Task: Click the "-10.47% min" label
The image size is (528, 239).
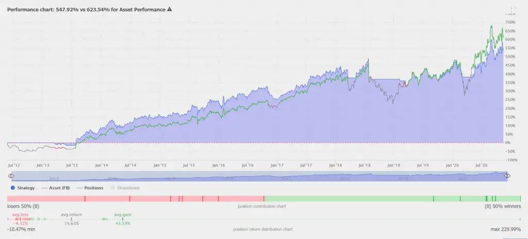Action: coord(21,229)
